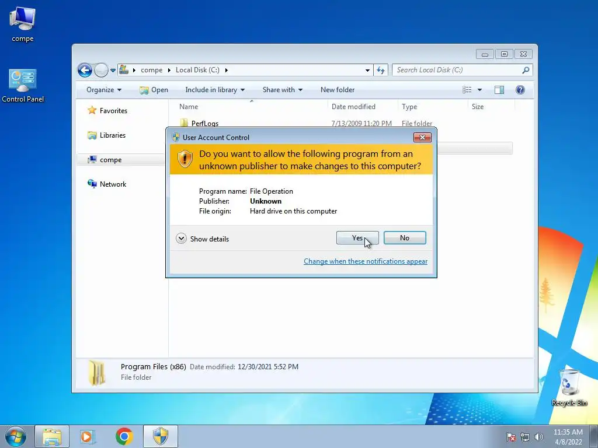Open Recycle Bin desktop icon

pos(569,387)
